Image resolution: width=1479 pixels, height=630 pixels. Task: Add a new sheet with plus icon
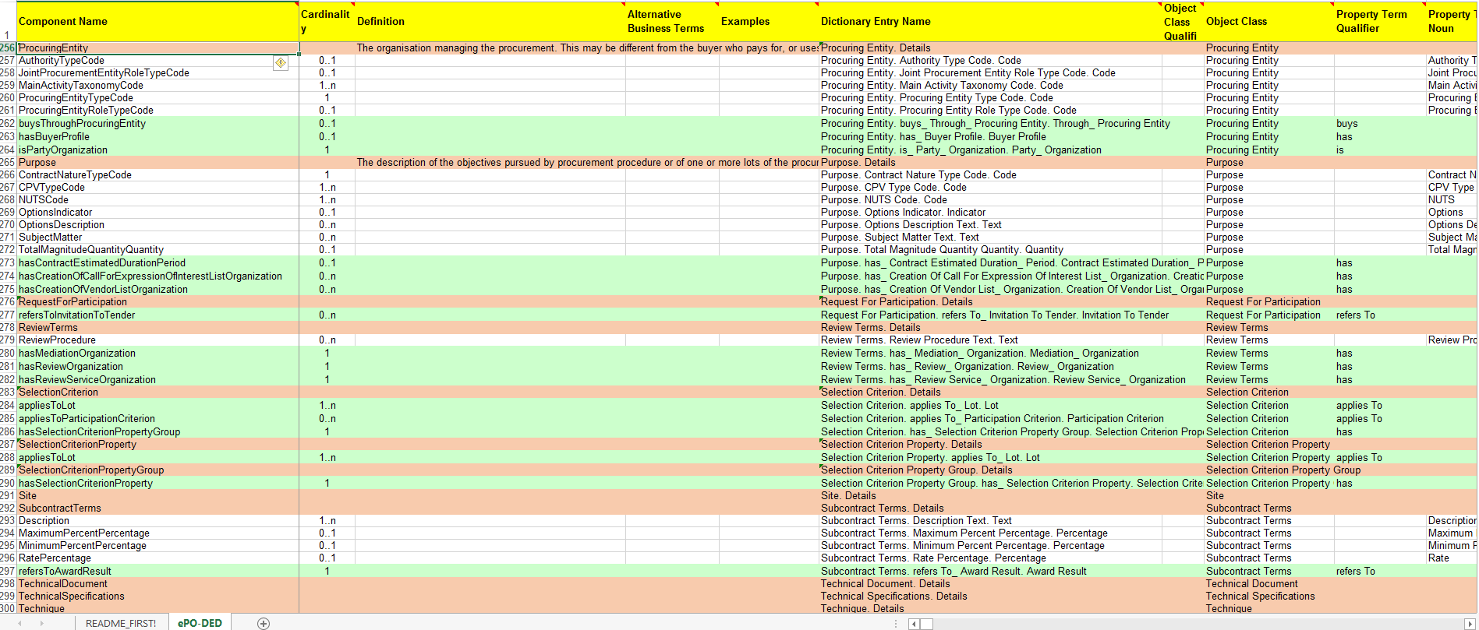coord(264,623)
